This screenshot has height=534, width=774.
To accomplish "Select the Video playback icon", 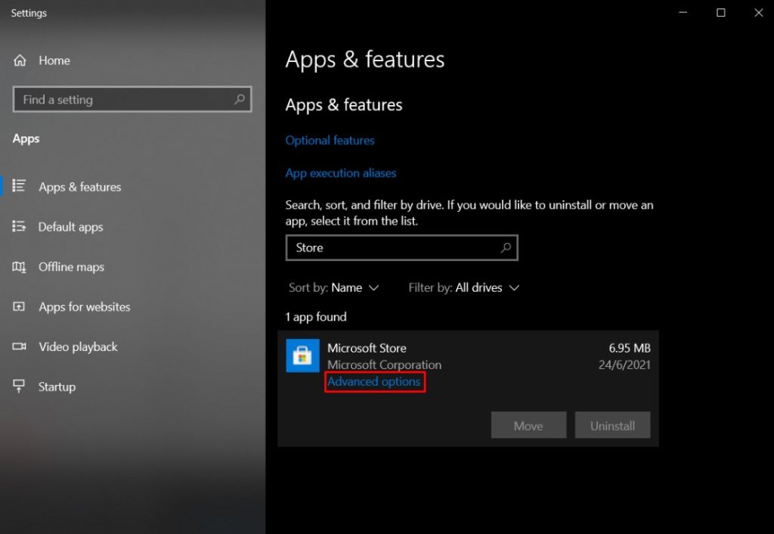I will click(20, 347).
